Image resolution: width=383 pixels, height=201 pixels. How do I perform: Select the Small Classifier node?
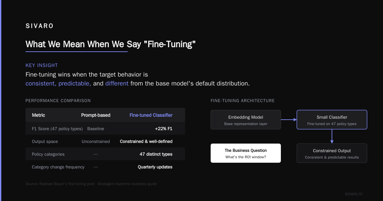(x=332, y=120)
